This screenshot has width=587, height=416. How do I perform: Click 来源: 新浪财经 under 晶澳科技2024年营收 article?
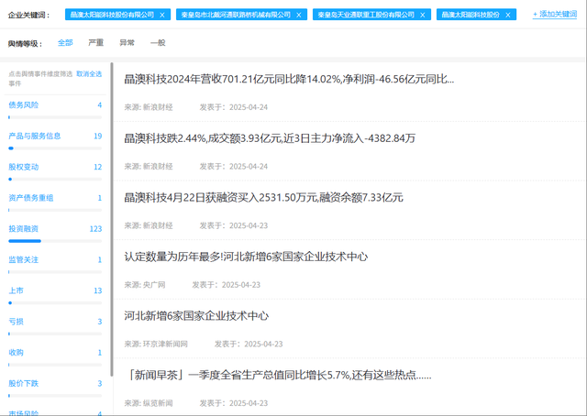coord(149,107)
